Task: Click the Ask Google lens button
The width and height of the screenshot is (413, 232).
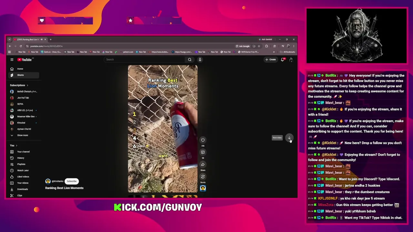Action: (243, 46)
